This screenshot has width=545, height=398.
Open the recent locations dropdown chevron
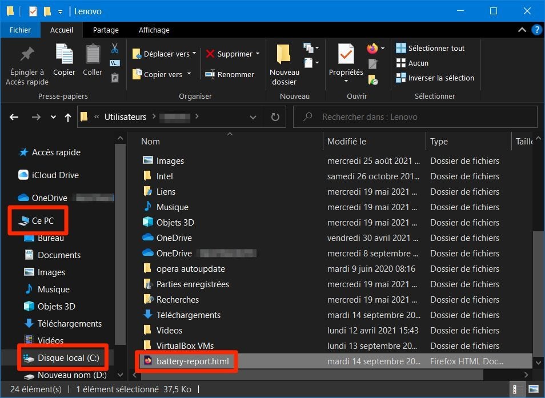pos(53,117)
